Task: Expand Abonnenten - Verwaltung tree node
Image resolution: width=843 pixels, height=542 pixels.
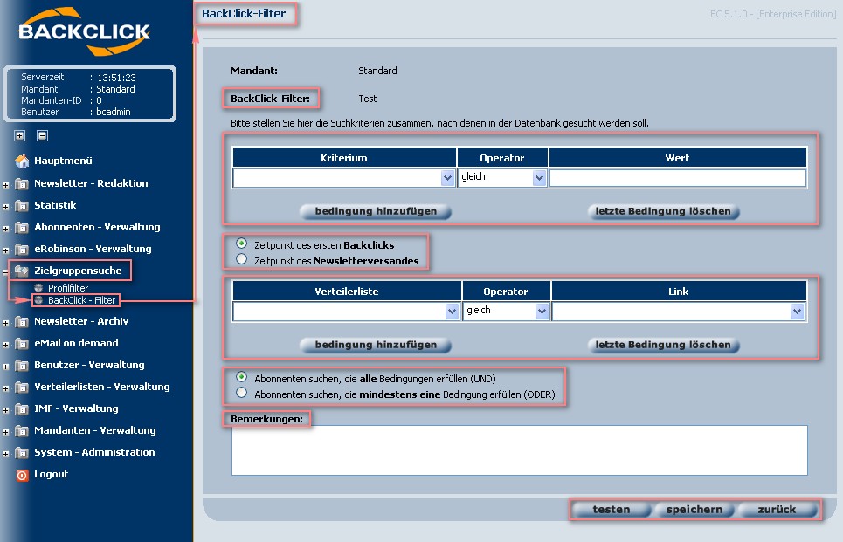Action: pyautogui.click(x=5, y=229)
